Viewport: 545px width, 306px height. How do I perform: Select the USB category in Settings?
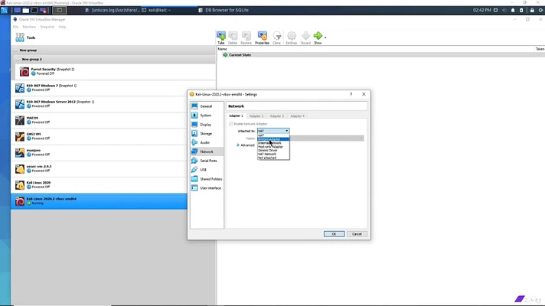207,170
